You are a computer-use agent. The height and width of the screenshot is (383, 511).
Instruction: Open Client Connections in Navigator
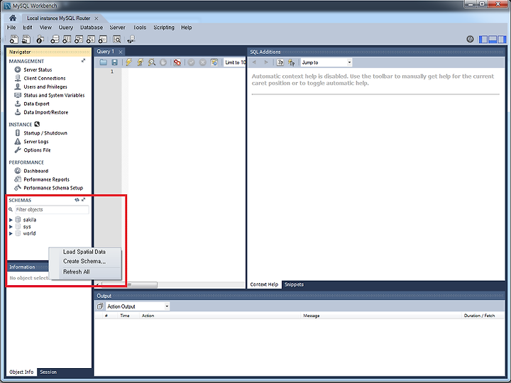[x=45, y=78]
